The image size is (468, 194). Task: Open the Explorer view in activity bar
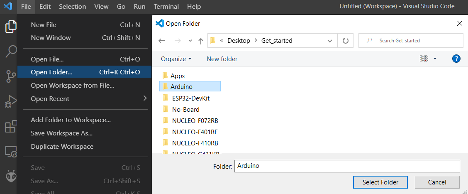coord(11,27)
